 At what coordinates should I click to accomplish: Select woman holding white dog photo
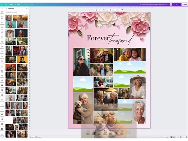click(83, 108)
